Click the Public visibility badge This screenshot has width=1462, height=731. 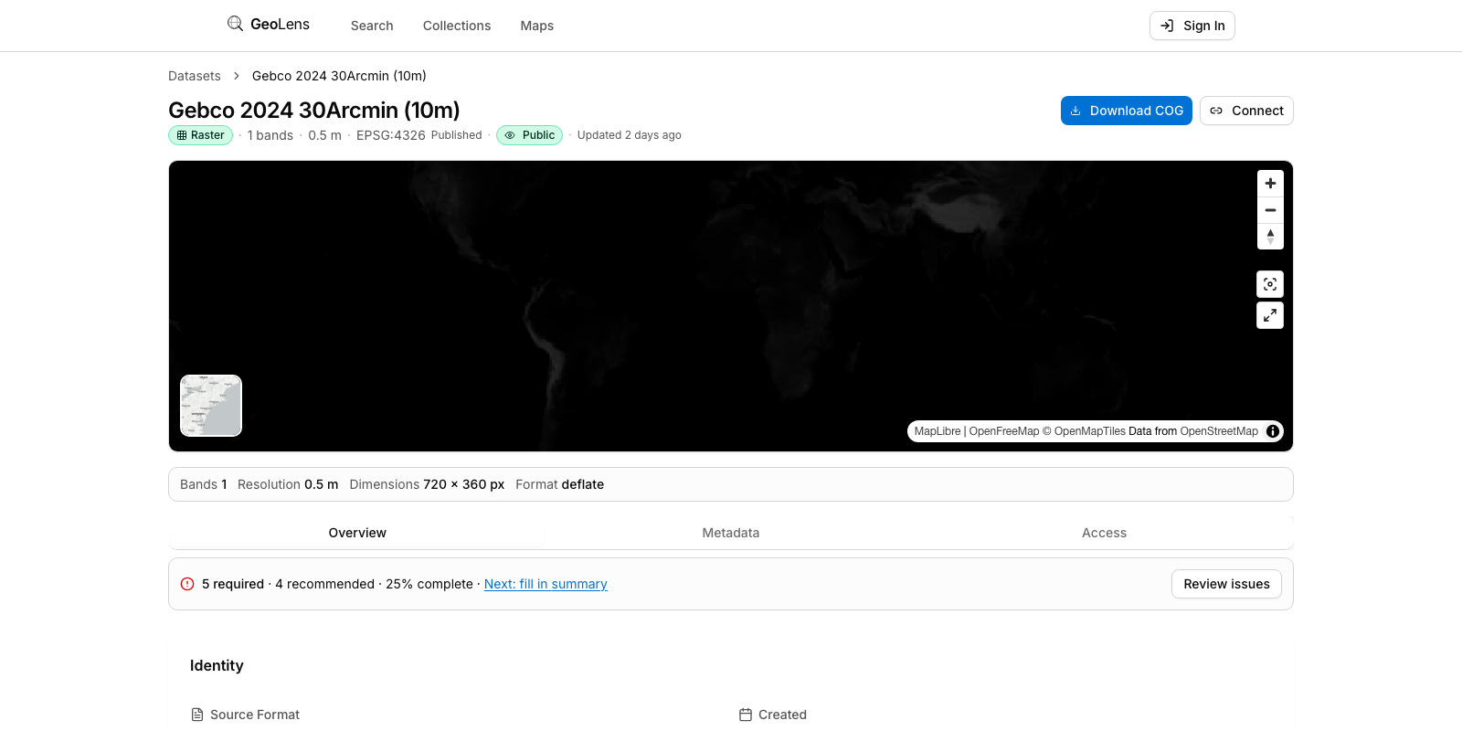point(529,135)
